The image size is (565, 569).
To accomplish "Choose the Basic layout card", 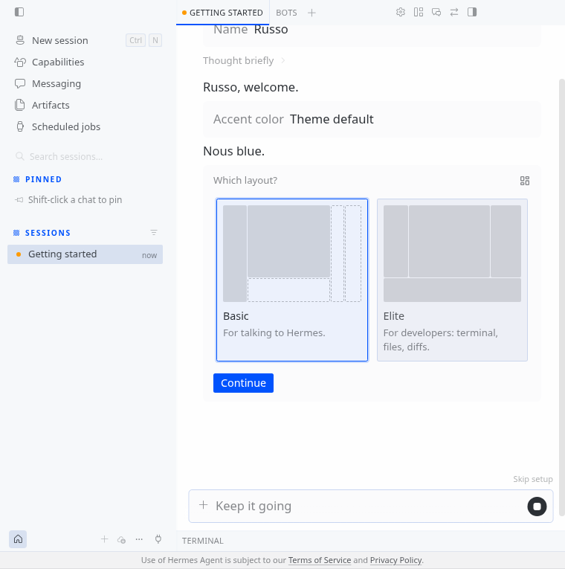I will tap(292, 280).
